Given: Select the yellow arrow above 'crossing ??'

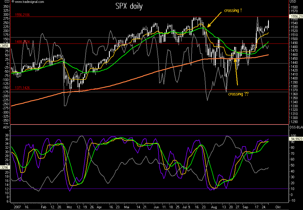Looking at the screenshot, I should coord(236,71).
